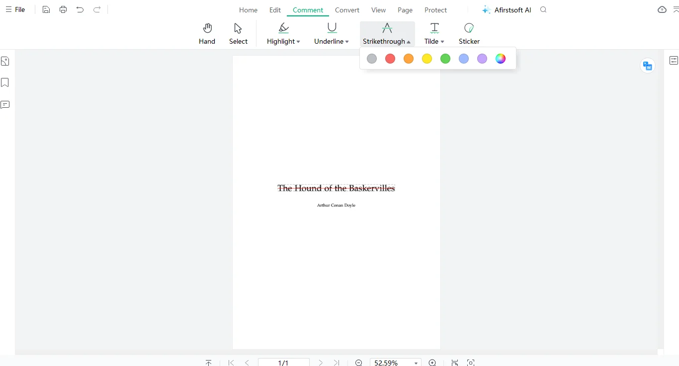This screenshot has height=366, width=679.
Task: Pick the purple strikethrough color
Action: (482, 59)
